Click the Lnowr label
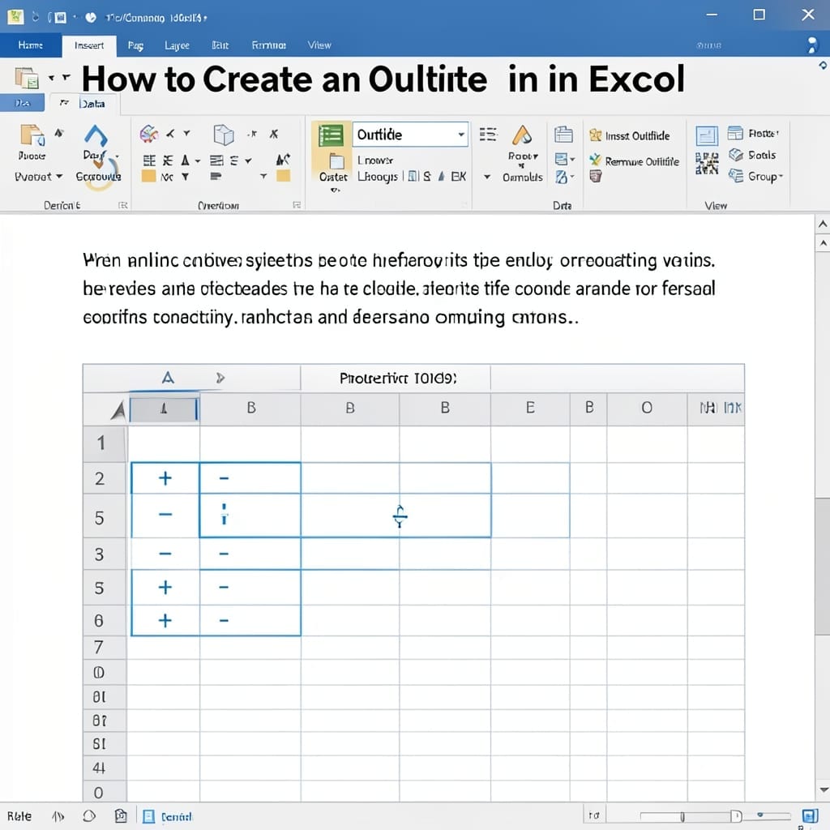The height and width of the screenshot is (830, 830). 375,160
